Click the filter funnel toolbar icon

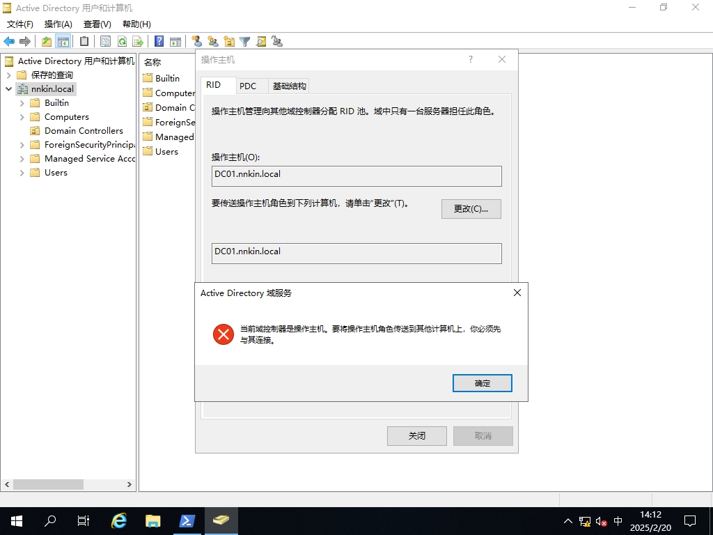[x=245, y=42]
